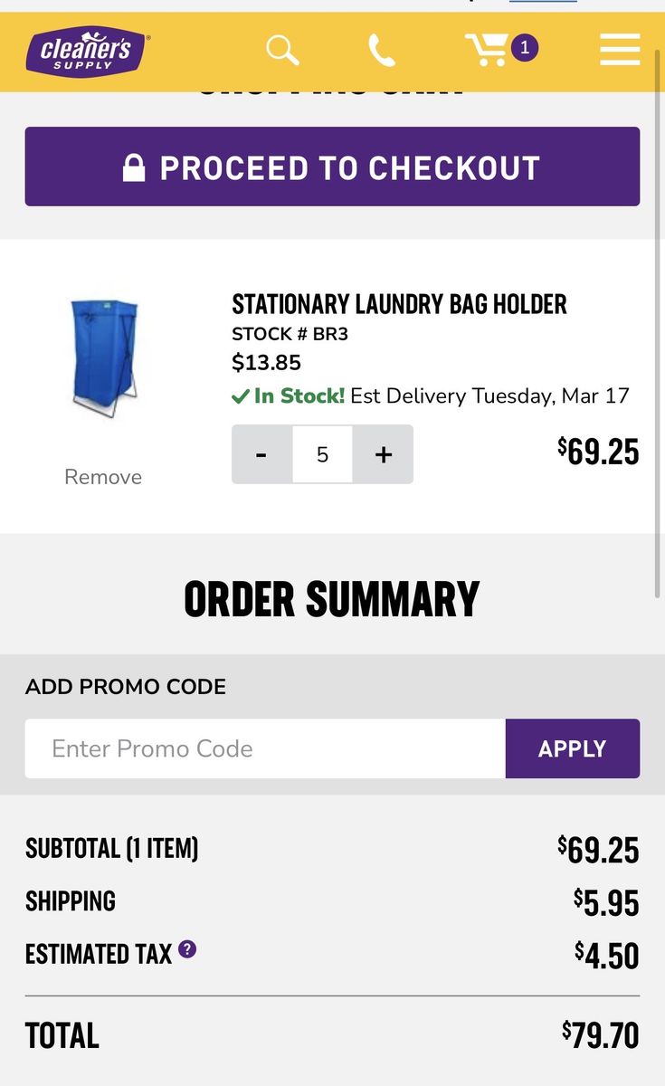Remove the laundry bag holder item
The height and width of the screenshot is (1086, 665).
point(103,477)
